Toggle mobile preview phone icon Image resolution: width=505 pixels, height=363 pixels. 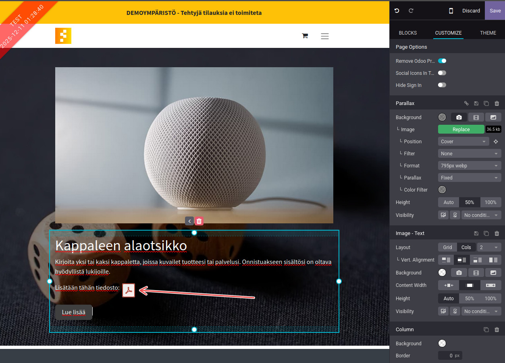(x=451, y=11)
